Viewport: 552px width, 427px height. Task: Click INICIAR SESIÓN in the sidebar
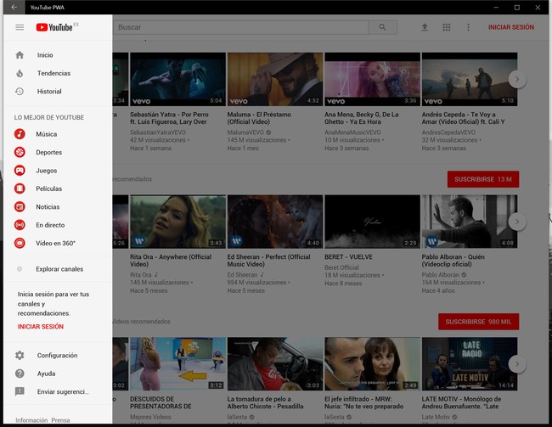(41, 327)
